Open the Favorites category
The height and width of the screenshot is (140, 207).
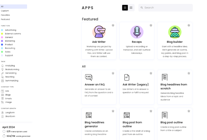pyautogui.click(x=6, y=15)
